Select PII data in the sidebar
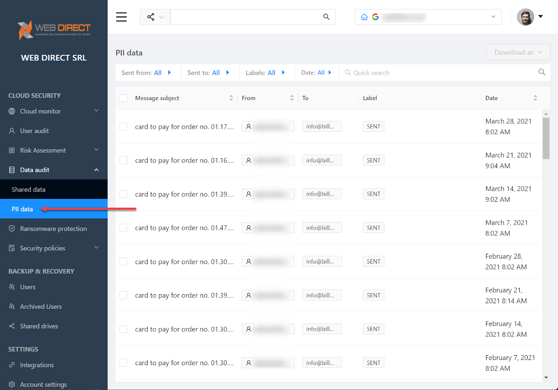 point(22,209)
